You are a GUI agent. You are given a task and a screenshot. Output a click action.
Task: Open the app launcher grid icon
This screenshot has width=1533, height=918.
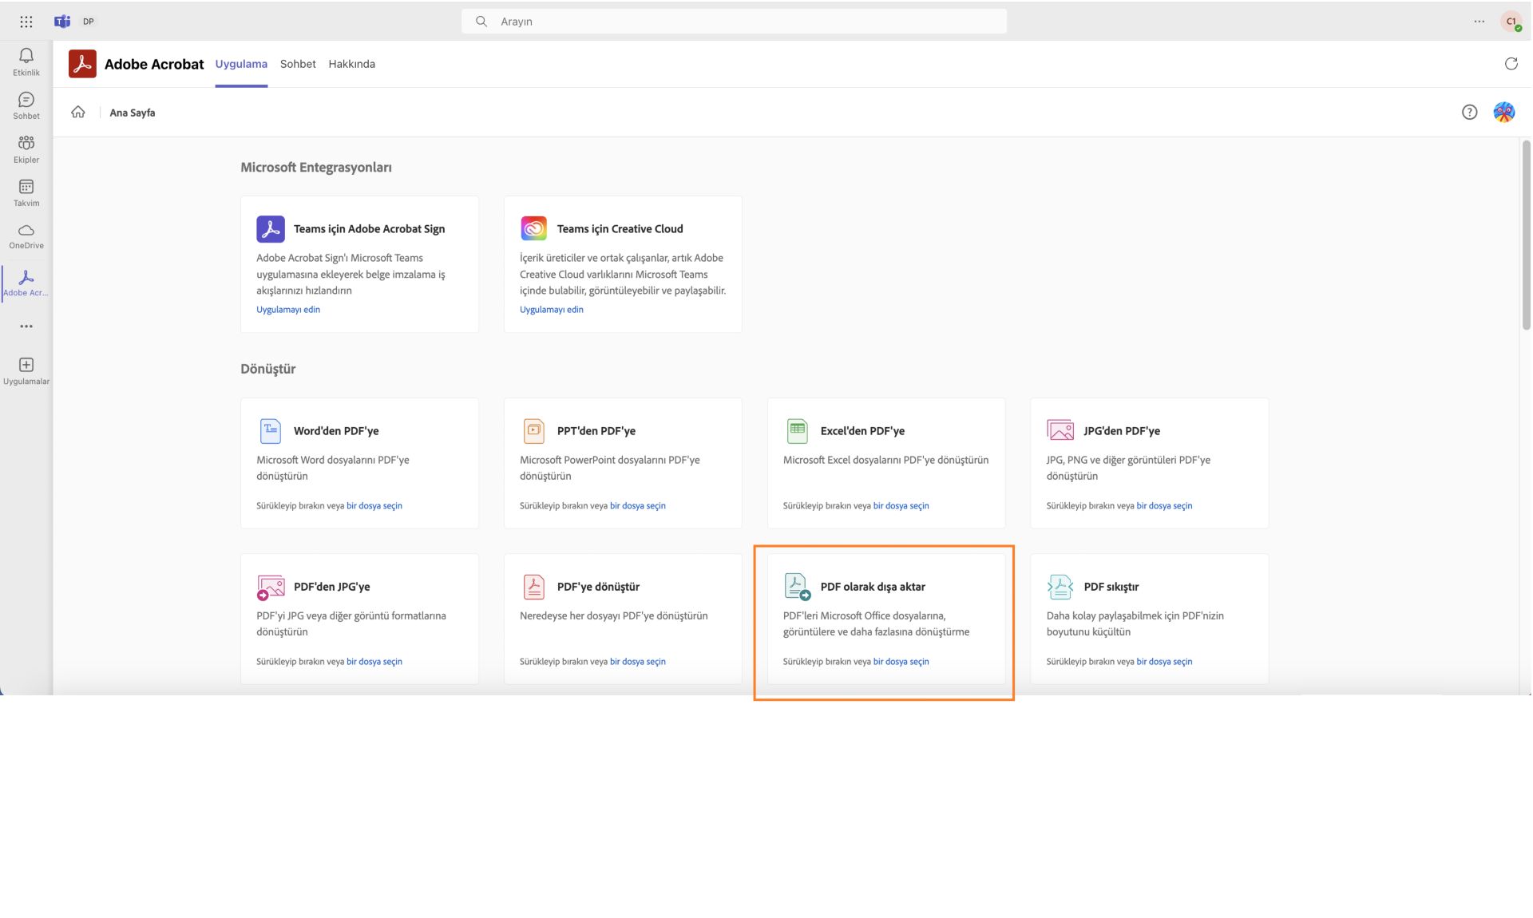coord(26,22)
